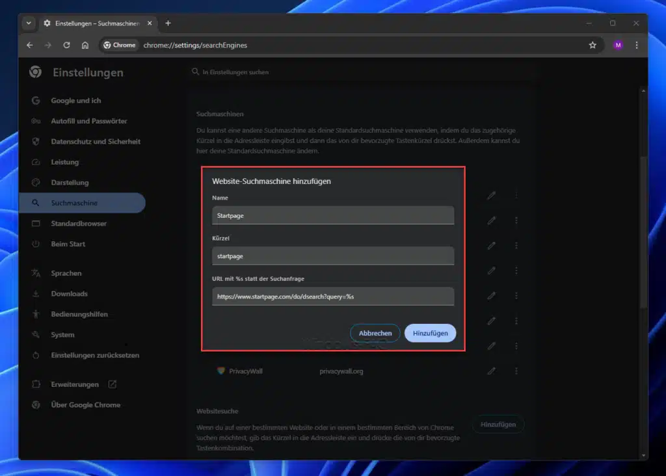
Task: Bookmark this page with the star icon
Action: [593, 45]
